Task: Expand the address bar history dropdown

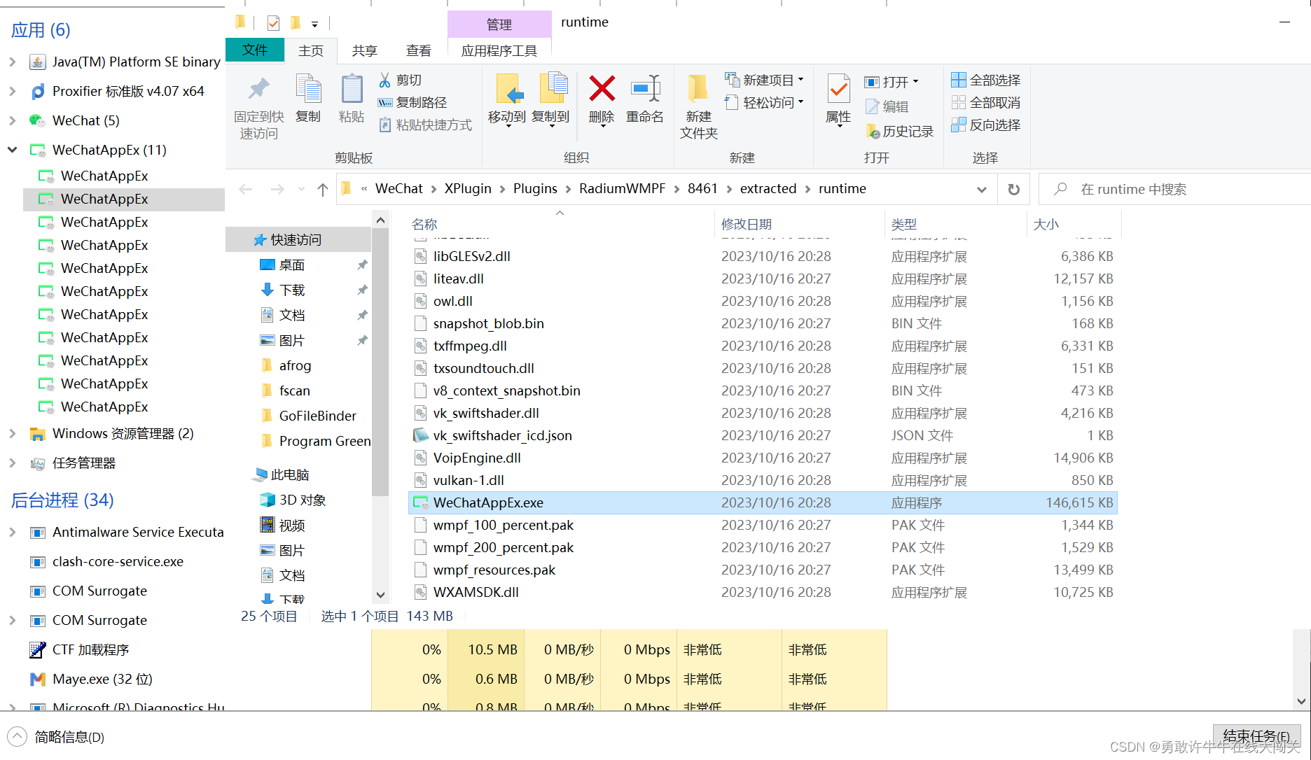Action: [x=982, y=189]
